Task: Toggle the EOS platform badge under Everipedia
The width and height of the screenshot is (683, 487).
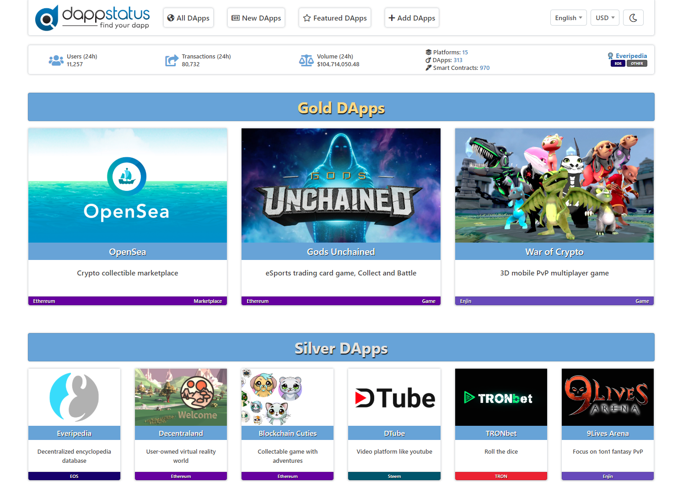Action: (x=618, y=64)
